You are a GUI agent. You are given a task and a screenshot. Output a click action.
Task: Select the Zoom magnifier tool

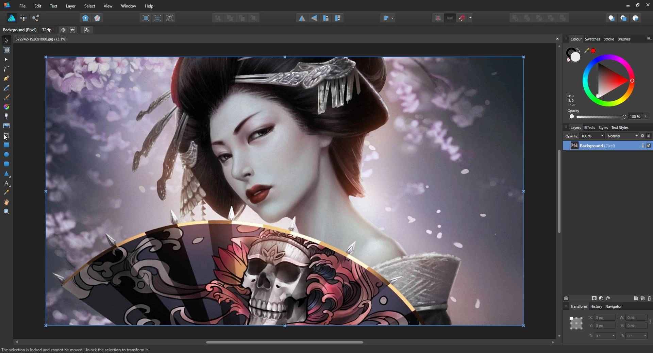point(6,212)
